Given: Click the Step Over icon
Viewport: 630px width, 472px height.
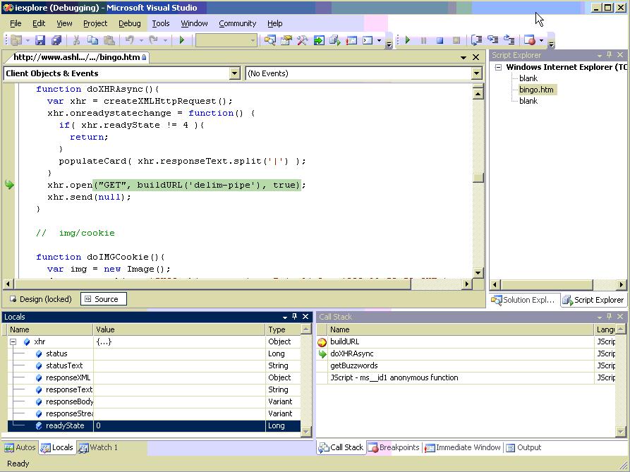Looking at the screenshot, I should tap(492, 40).
